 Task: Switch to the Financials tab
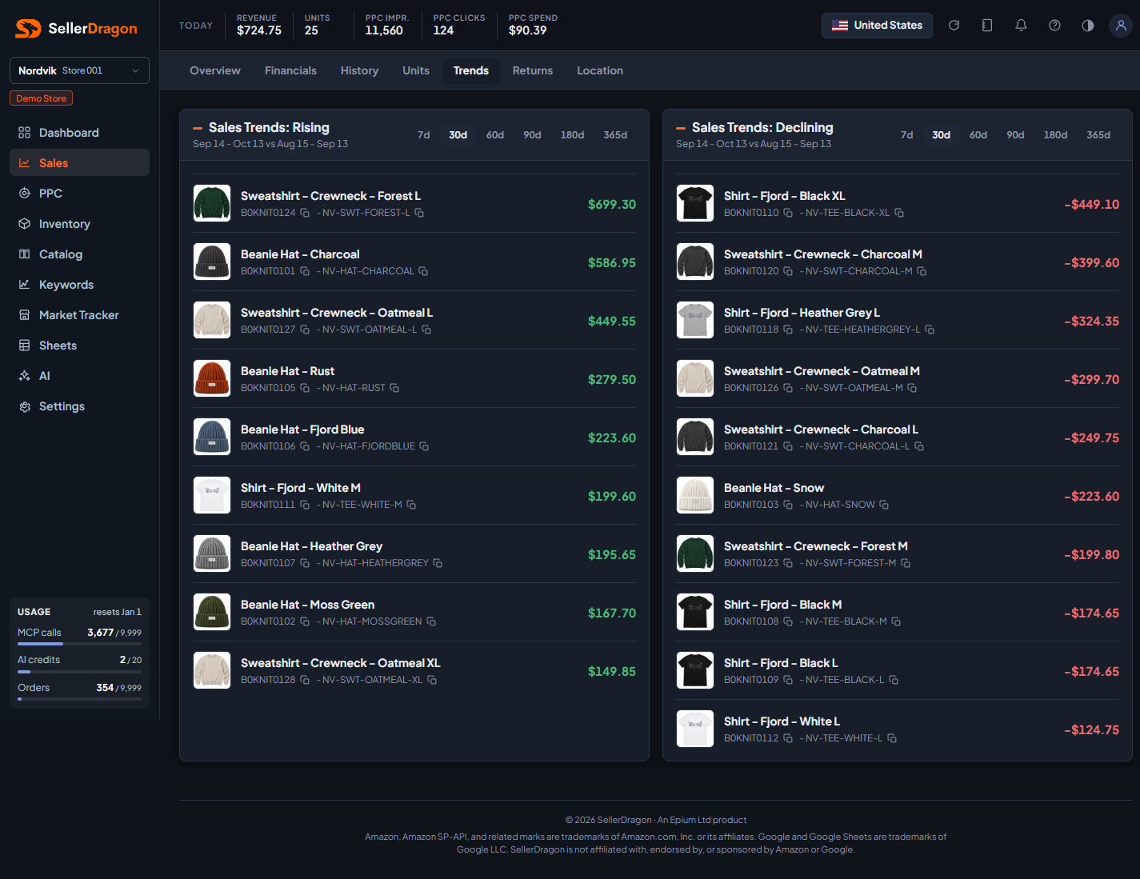tap(290, 70)
